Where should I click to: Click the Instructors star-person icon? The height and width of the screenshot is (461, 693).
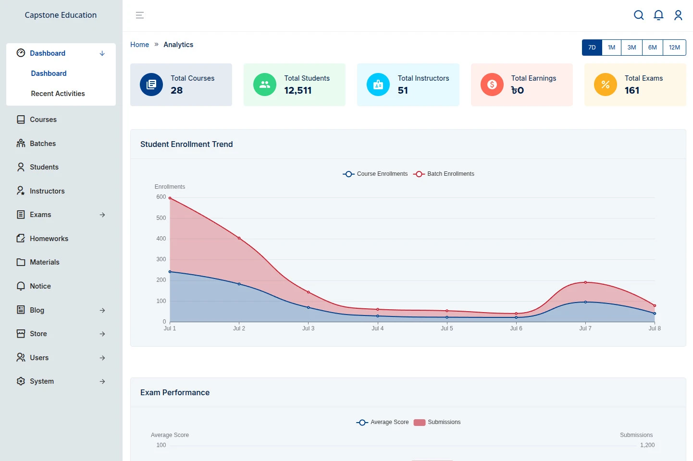click(21, 191)
